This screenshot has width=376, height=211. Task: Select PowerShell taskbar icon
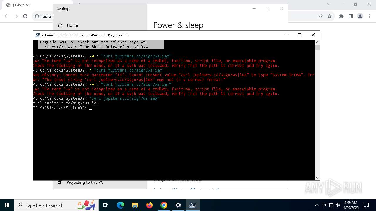pos(193,205)
